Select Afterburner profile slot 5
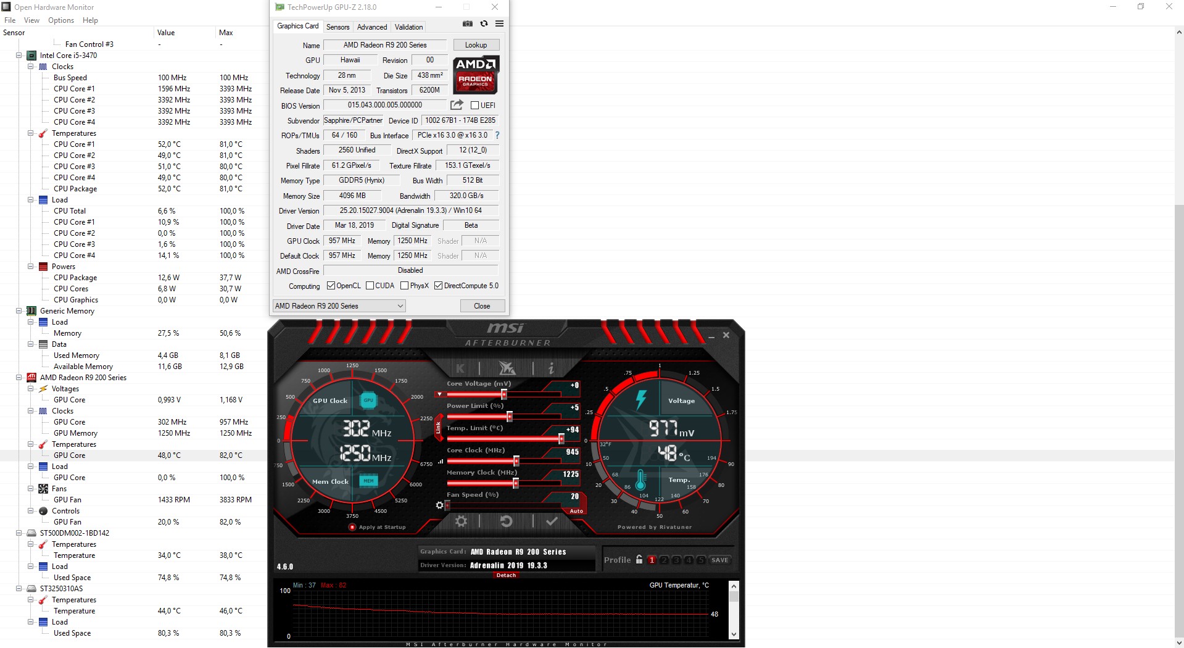 coord(701,560)
